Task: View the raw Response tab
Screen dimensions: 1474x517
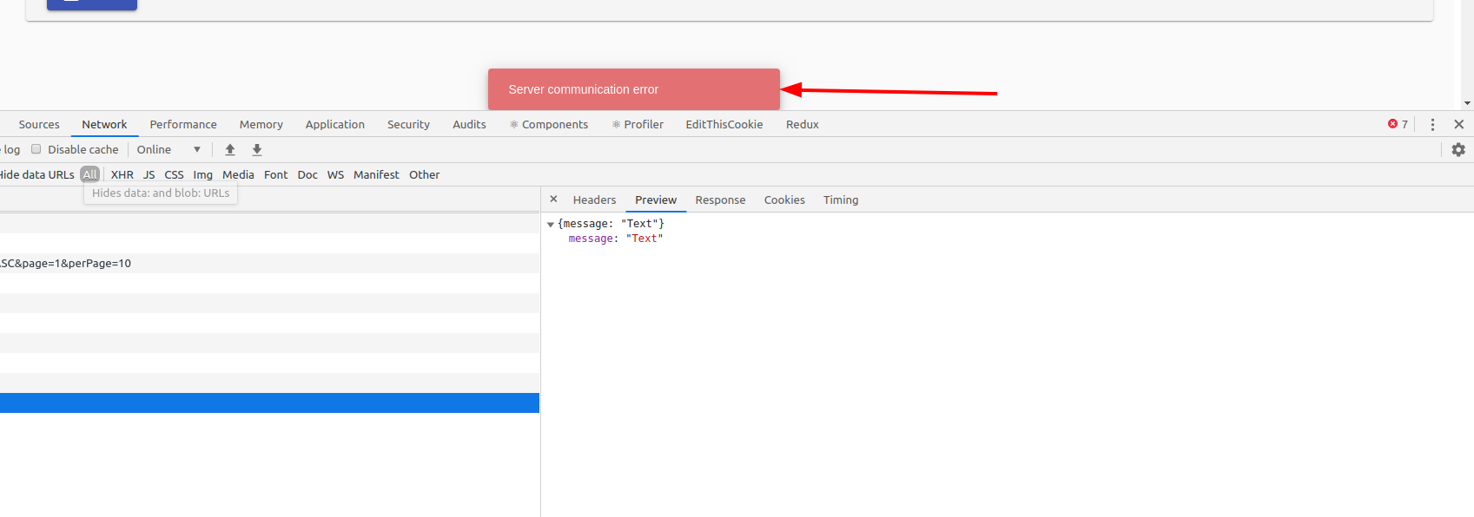Action: [720, 200]
